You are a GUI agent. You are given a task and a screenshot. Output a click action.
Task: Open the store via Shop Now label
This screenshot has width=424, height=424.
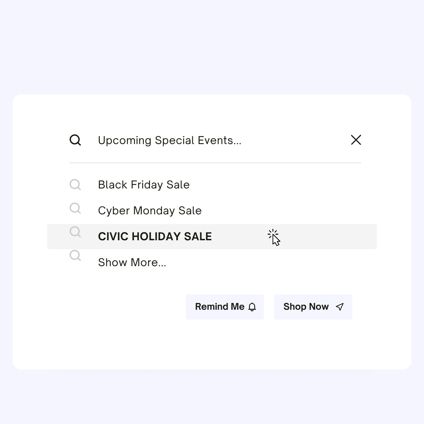306,307
